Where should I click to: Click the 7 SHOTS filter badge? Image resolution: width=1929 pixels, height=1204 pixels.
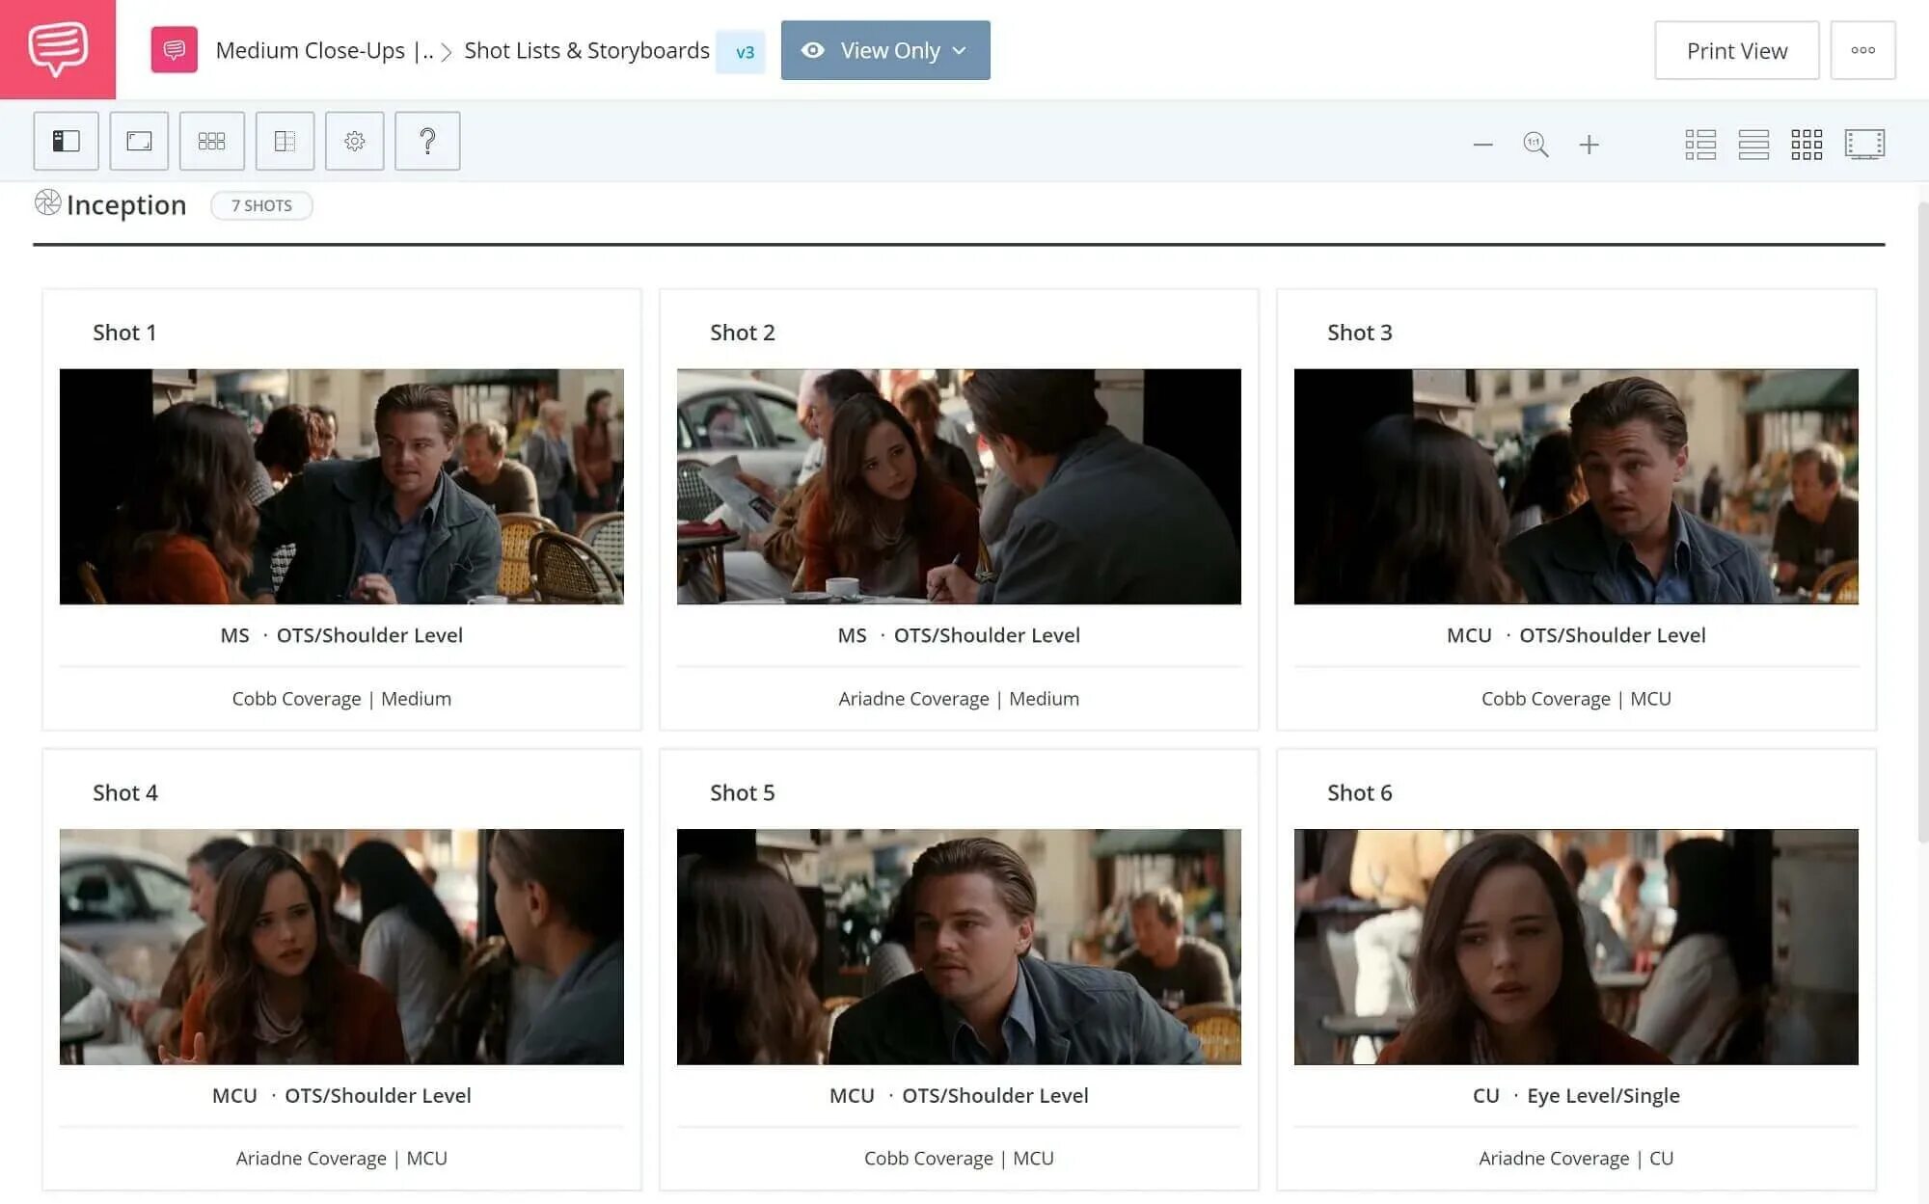[x=261, y=205]
